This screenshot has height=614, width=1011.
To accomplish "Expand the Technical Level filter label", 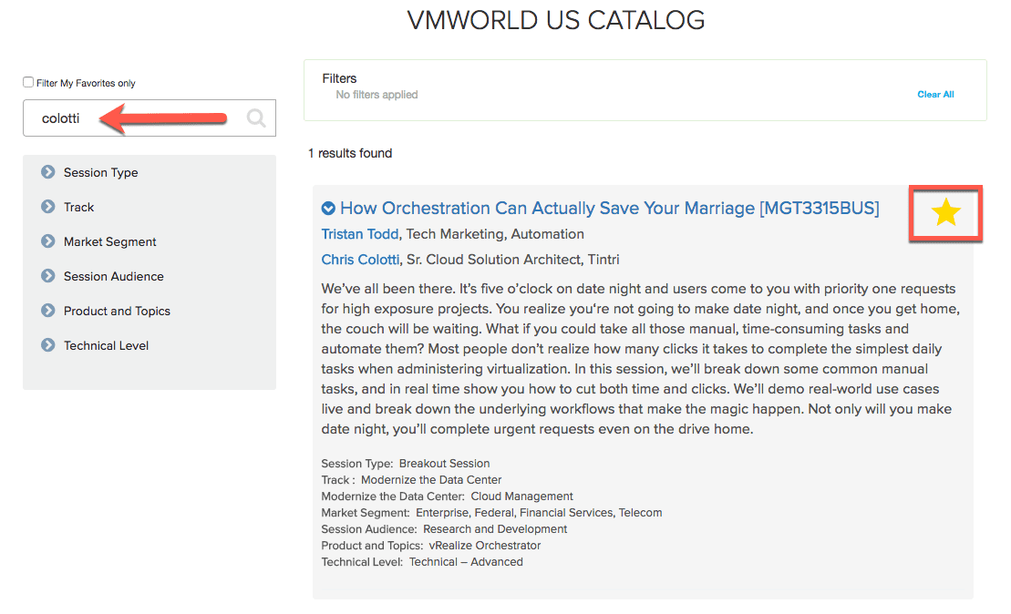I will [107, 345].
